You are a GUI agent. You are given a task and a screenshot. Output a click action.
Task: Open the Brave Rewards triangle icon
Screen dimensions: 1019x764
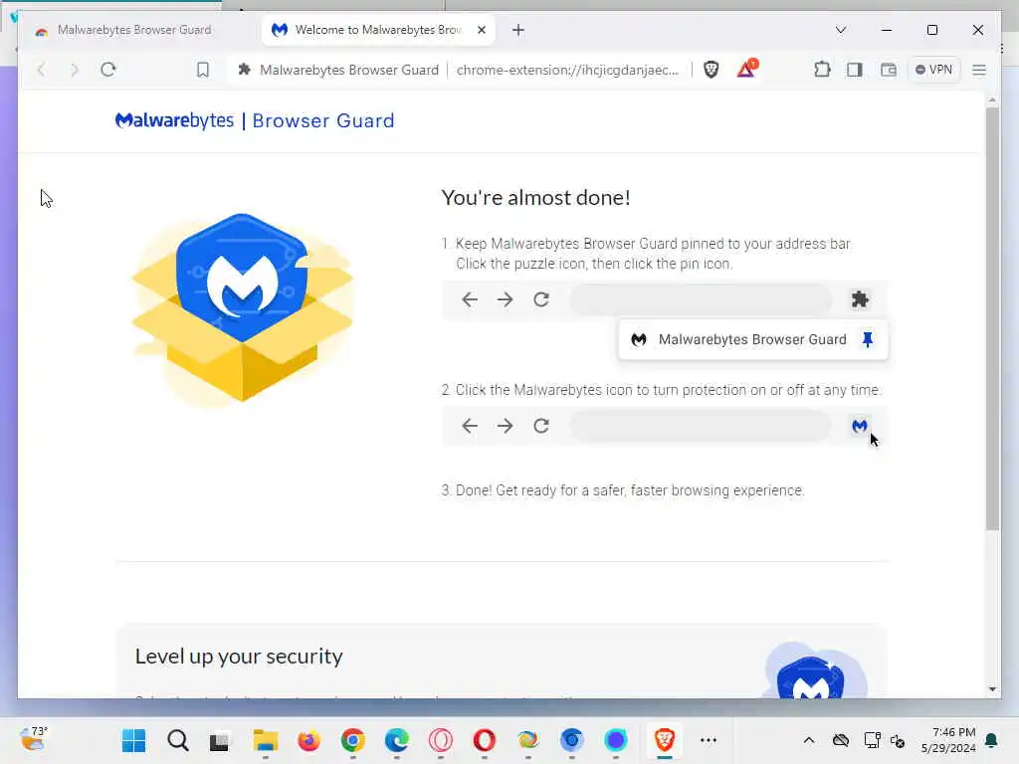(x=746, y=69)
